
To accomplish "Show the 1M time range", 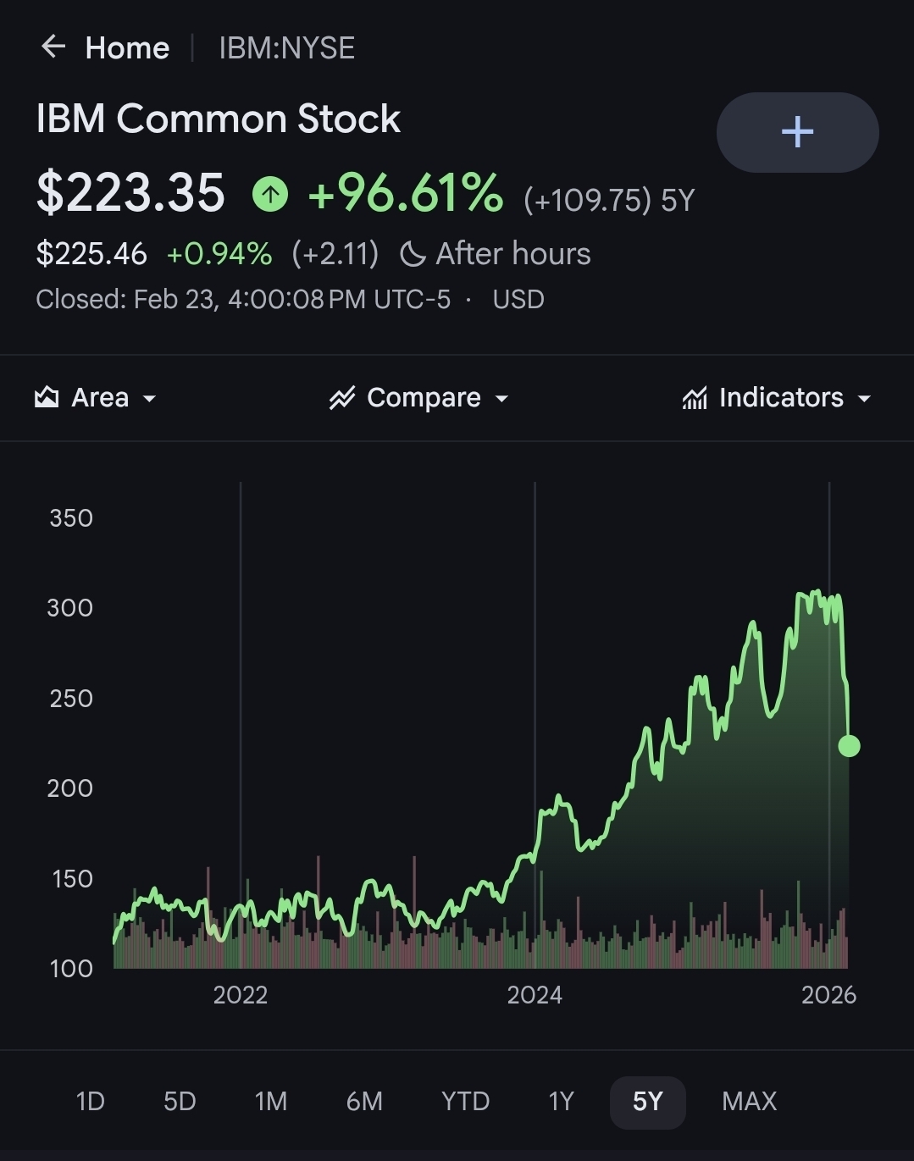I will coord(271,1101).
